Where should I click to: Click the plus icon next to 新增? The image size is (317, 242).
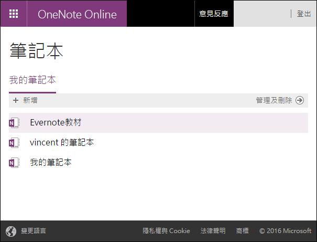click(x=16, y=100)
